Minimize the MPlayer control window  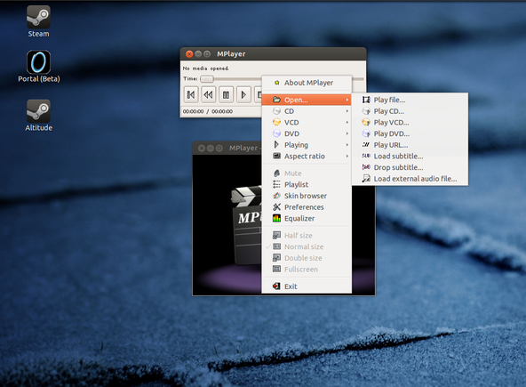(x=198, y=53)
